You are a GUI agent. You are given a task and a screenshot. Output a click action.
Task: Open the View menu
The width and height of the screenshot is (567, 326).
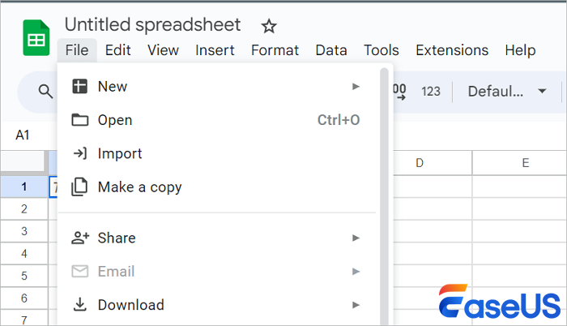163,50
